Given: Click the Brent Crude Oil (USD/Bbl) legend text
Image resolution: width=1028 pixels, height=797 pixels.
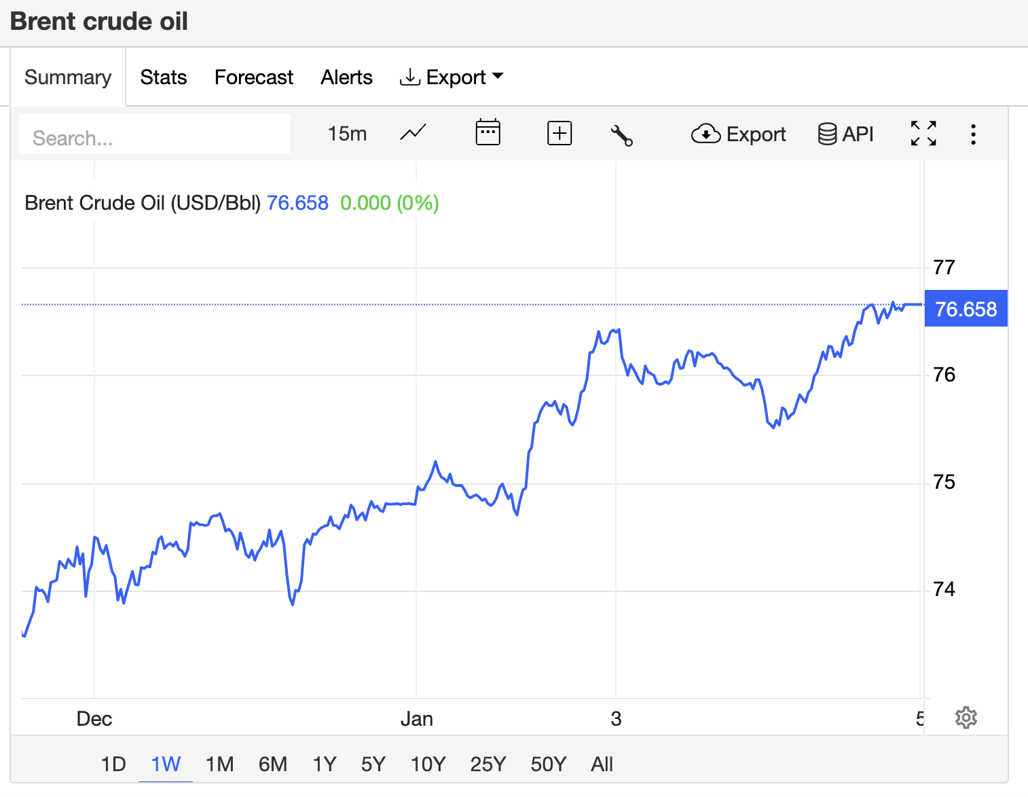Looking at the screenshot, I should pyautogui.click(x=143, y=203).
